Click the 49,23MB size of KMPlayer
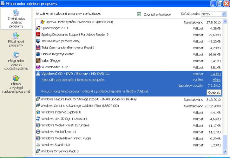Viewport: 230px width, 158px height. pyautogui.click(x=214, y=42)
